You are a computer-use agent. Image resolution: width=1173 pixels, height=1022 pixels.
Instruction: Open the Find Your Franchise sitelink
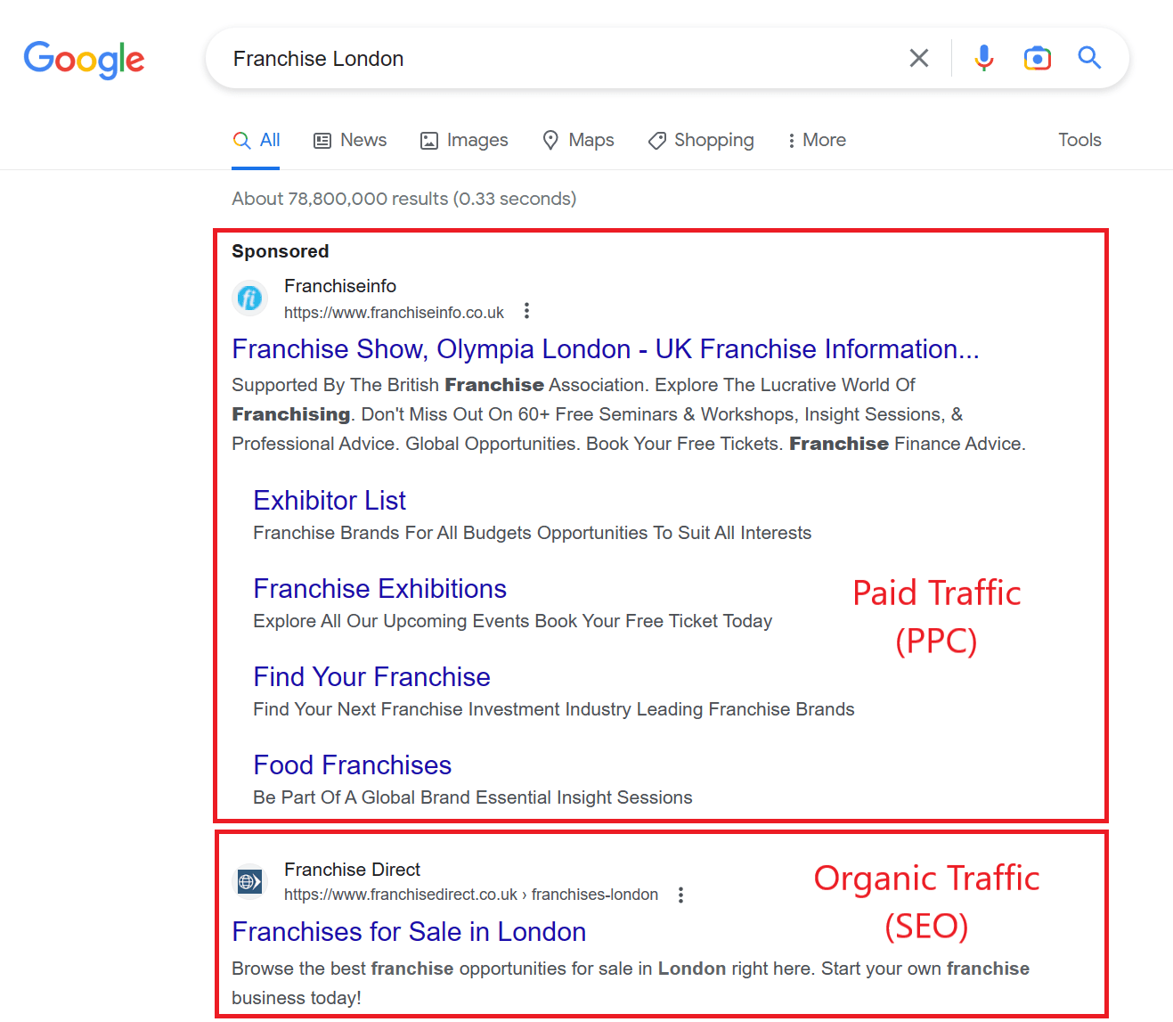point(372,677)
